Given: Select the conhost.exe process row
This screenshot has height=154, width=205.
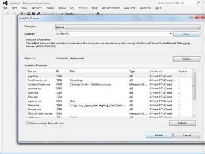Looking at the screenshot, I should point(109,89).
